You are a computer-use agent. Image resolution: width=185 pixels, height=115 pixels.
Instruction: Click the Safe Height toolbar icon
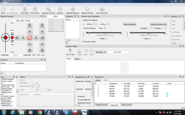pos(25,10)
